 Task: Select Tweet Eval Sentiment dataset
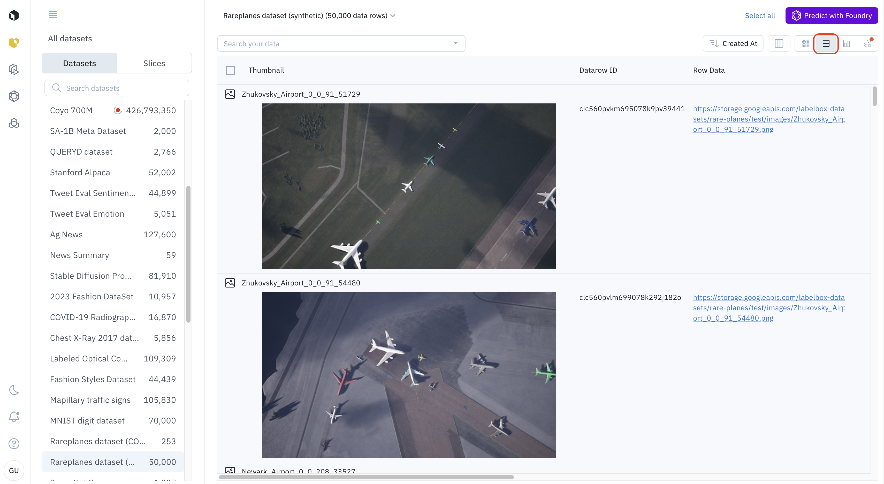[112, 193]
